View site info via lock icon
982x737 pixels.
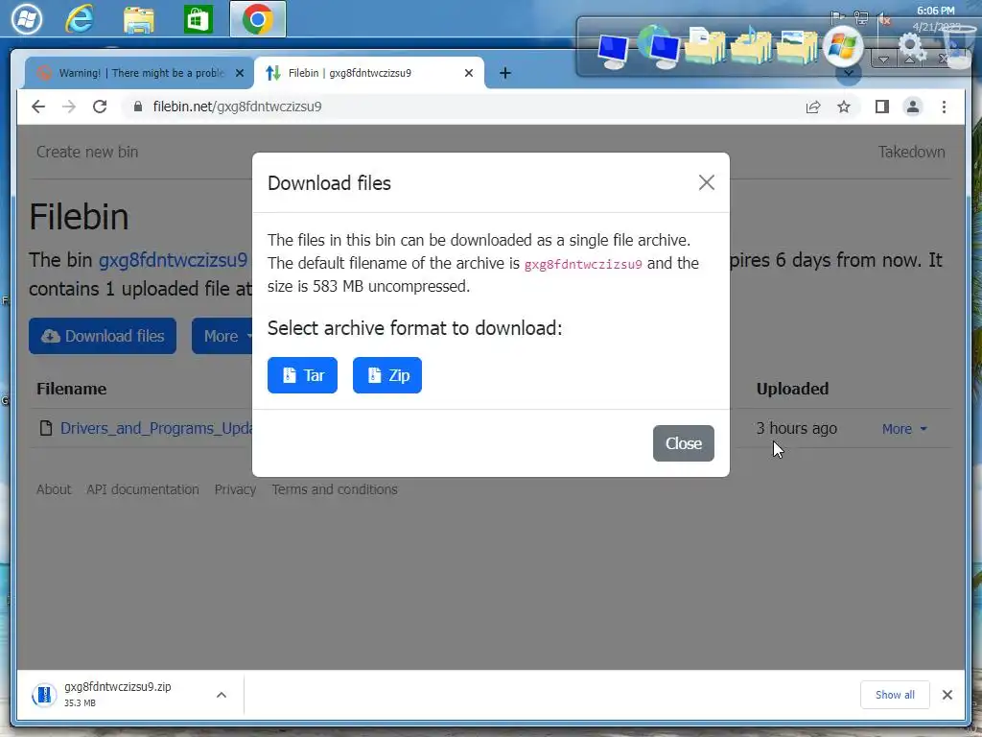[138, 107]
